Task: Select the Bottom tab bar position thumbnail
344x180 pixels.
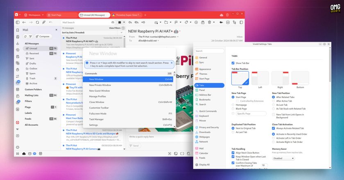Action: (x=300, y=78)
